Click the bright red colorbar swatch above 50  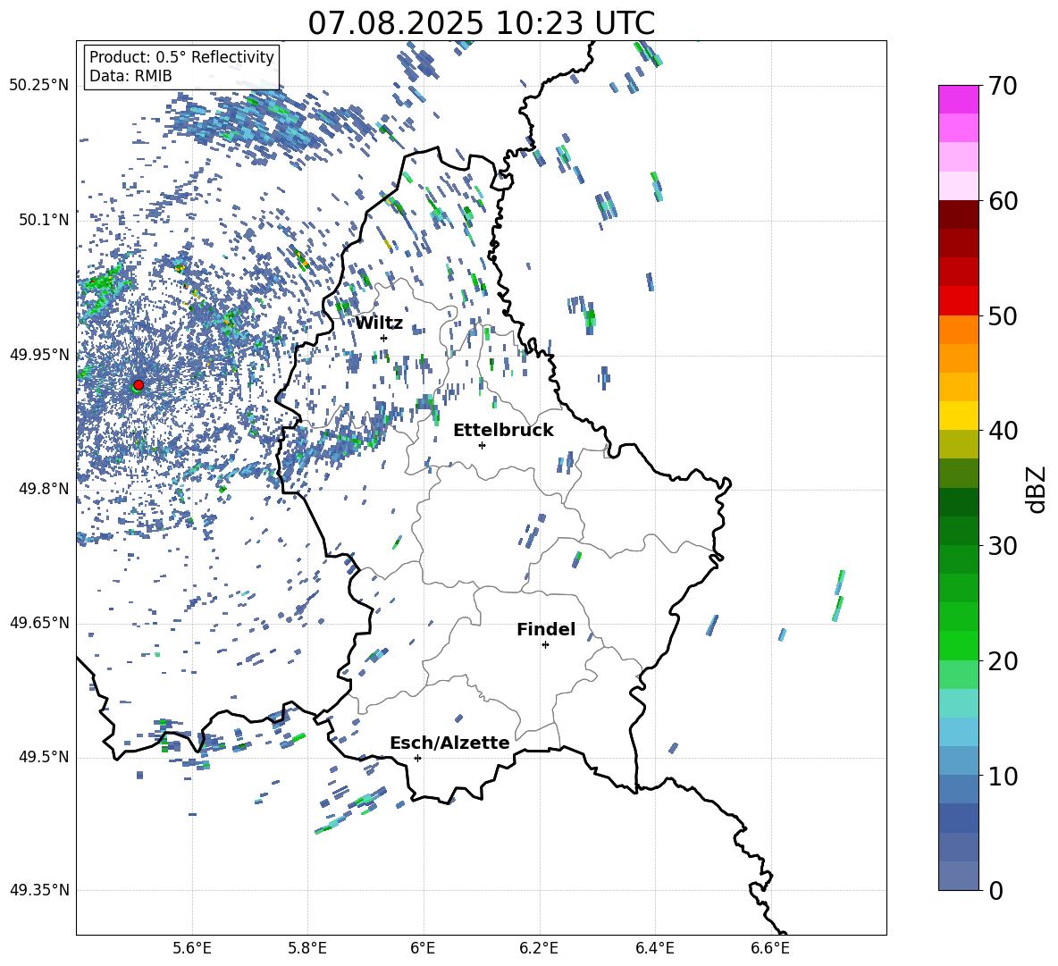click(x=958, y=301)
